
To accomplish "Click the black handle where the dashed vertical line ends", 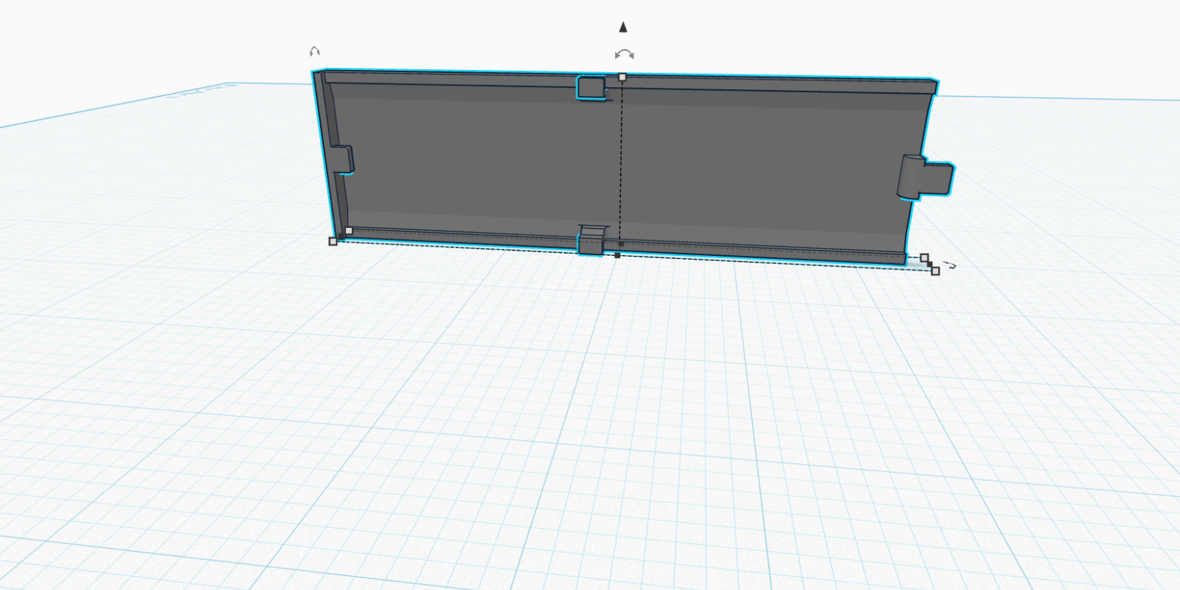I will point(621,244).
